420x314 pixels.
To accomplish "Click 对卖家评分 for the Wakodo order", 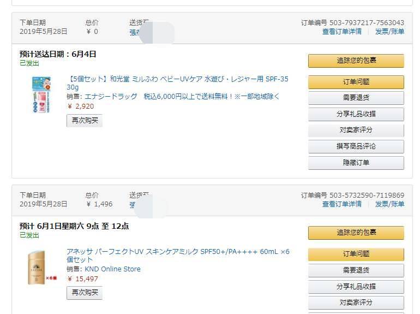I will [356, 131].
